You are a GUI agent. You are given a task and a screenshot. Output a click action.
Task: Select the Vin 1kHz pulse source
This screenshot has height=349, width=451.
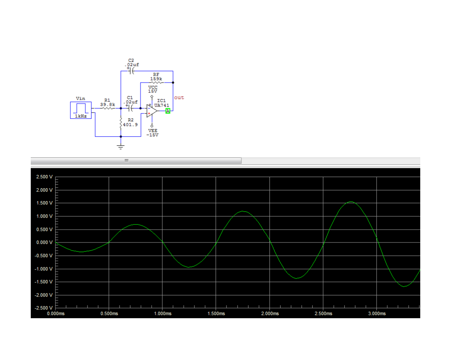click(81, 110)
